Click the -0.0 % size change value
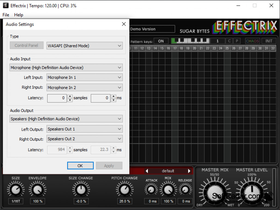The image size is (280, 210). click(81, 201)
